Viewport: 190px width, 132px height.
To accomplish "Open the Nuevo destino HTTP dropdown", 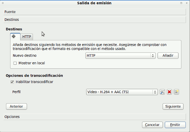I will pos(120,56).
